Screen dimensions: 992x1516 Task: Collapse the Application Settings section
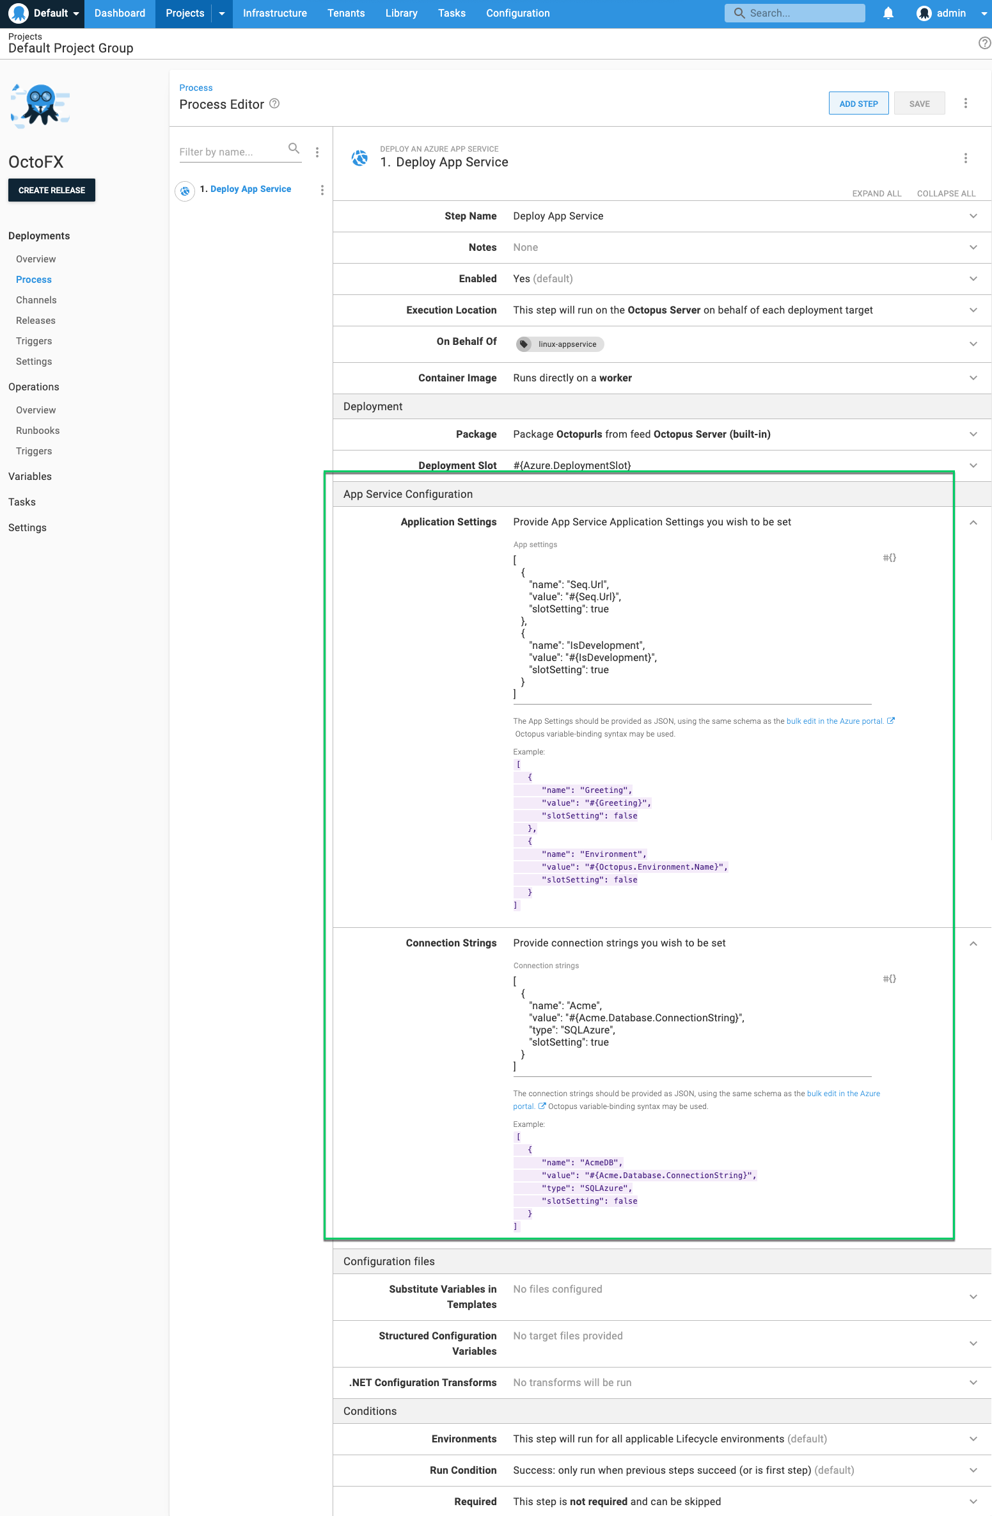coord(973,523)
